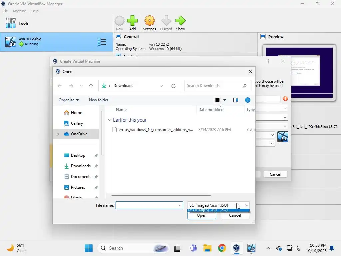Viewport: 341px width, 256px height.
Task: Click the blue help icon
Action: point(247,100)
